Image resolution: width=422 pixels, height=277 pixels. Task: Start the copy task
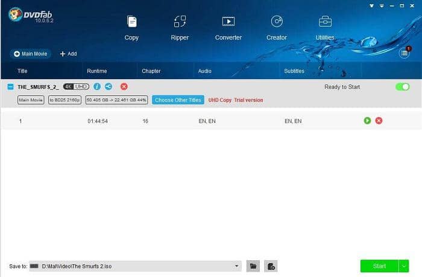379,266
